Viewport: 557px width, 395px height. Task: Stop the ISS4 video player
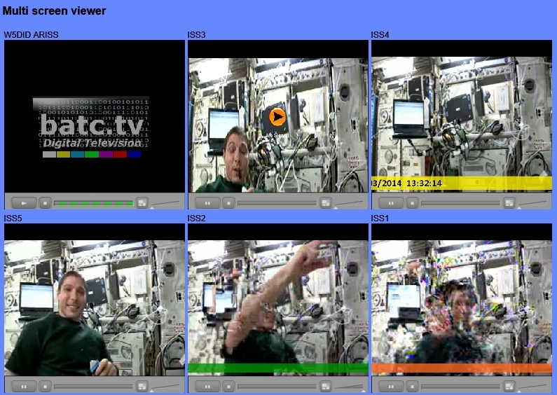click(x=412, y=202)
